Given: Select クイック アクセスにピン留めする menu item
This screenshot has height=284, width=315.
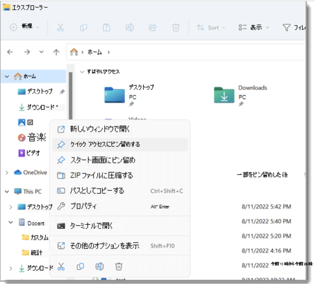Looking at the screenshot, I should [105, 144].
